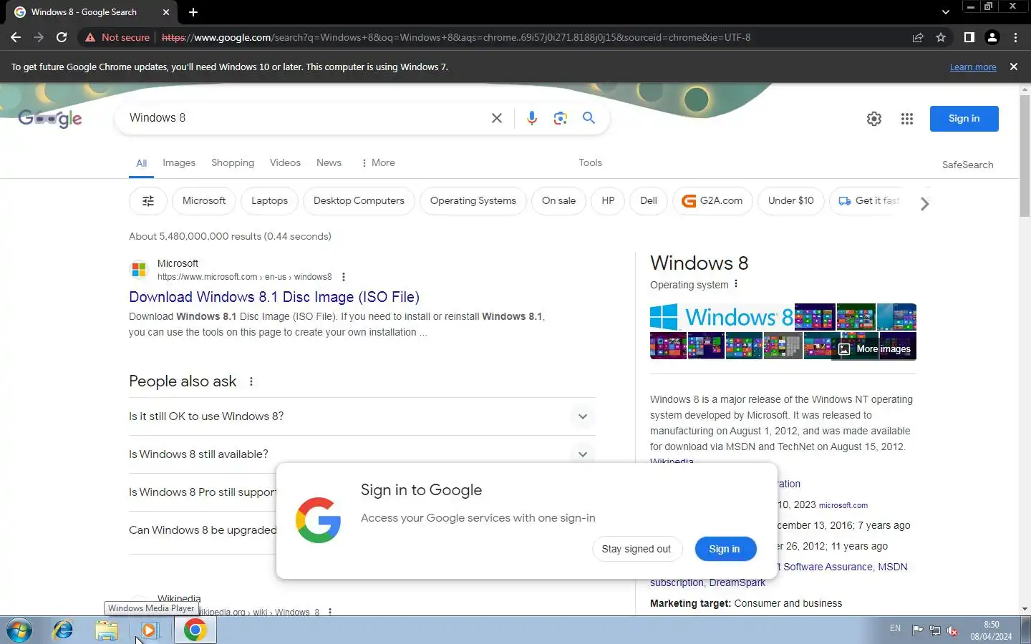
Task: Select the All results tab
Action: click(x=142, y=163)
